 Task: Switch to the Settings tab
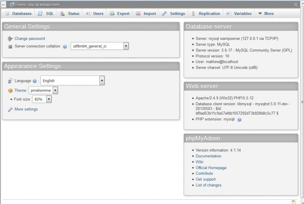tap(173, 13)
